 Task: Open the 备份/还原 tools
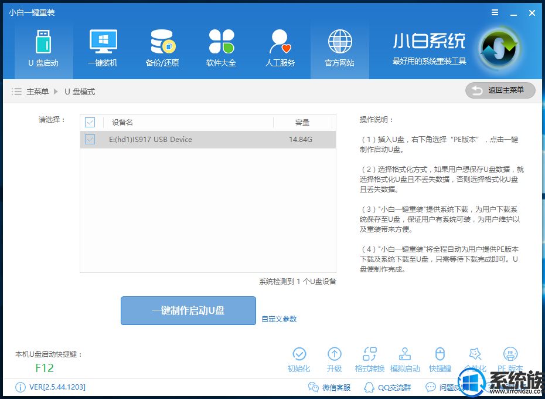pyautogui.click(x=162, y=49)
